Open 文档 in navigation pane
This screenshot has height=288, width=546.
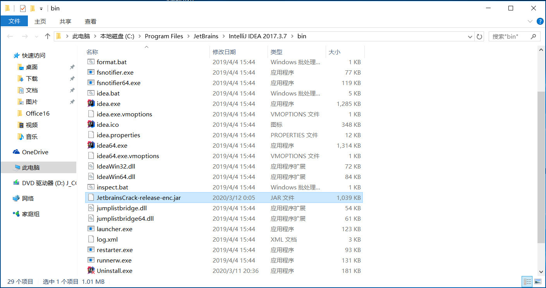coord(32,90)
